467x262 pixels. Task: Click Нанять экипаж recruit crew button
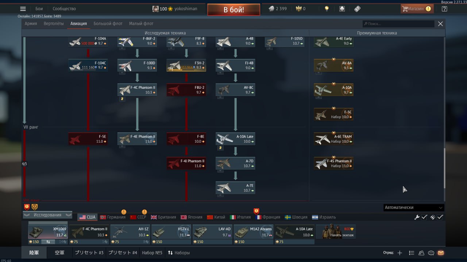pos(335,232)
